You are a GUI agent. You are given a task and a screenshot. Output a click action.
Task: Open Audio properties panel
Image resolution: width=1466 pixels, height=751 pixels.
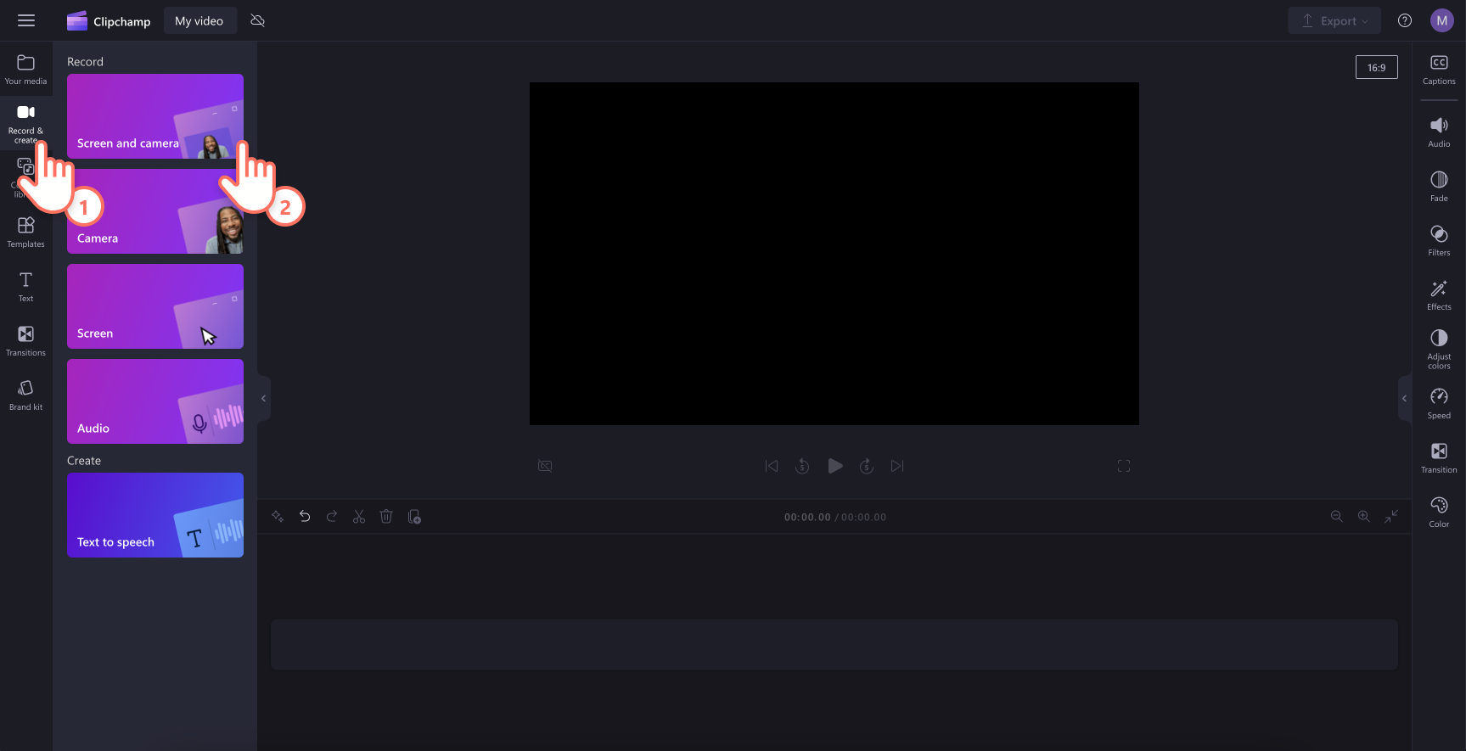click(x=1439, y=133)
